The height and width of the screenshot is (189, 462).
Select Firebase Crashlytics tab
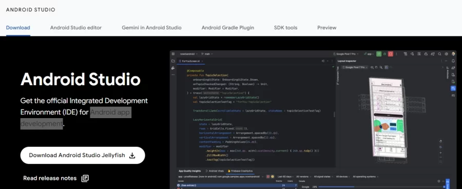[240, 171]
